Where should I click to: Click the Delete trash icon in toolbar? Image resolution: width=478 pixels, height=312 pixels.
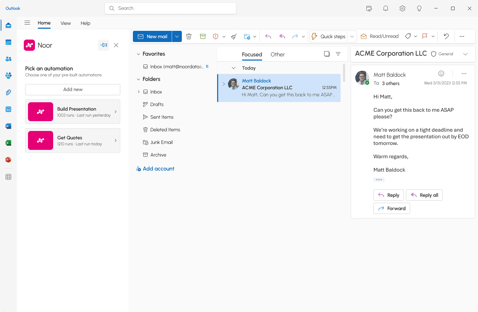point(189,36)
